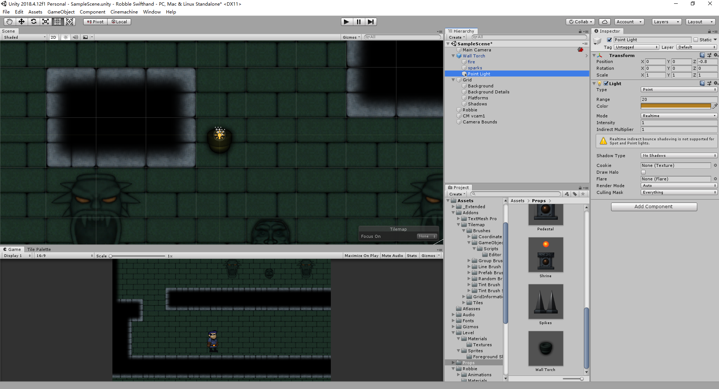
Task: Toggle scene lighting sun icon
Action: [66, 37]
